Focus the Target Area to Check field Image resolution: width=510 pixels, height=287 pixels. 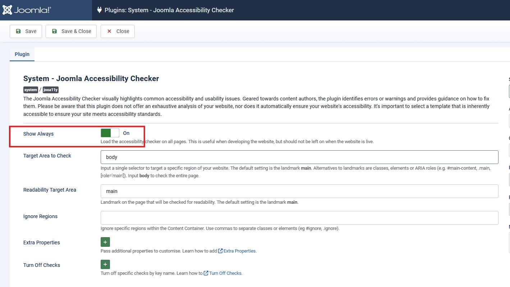[299, 157]
